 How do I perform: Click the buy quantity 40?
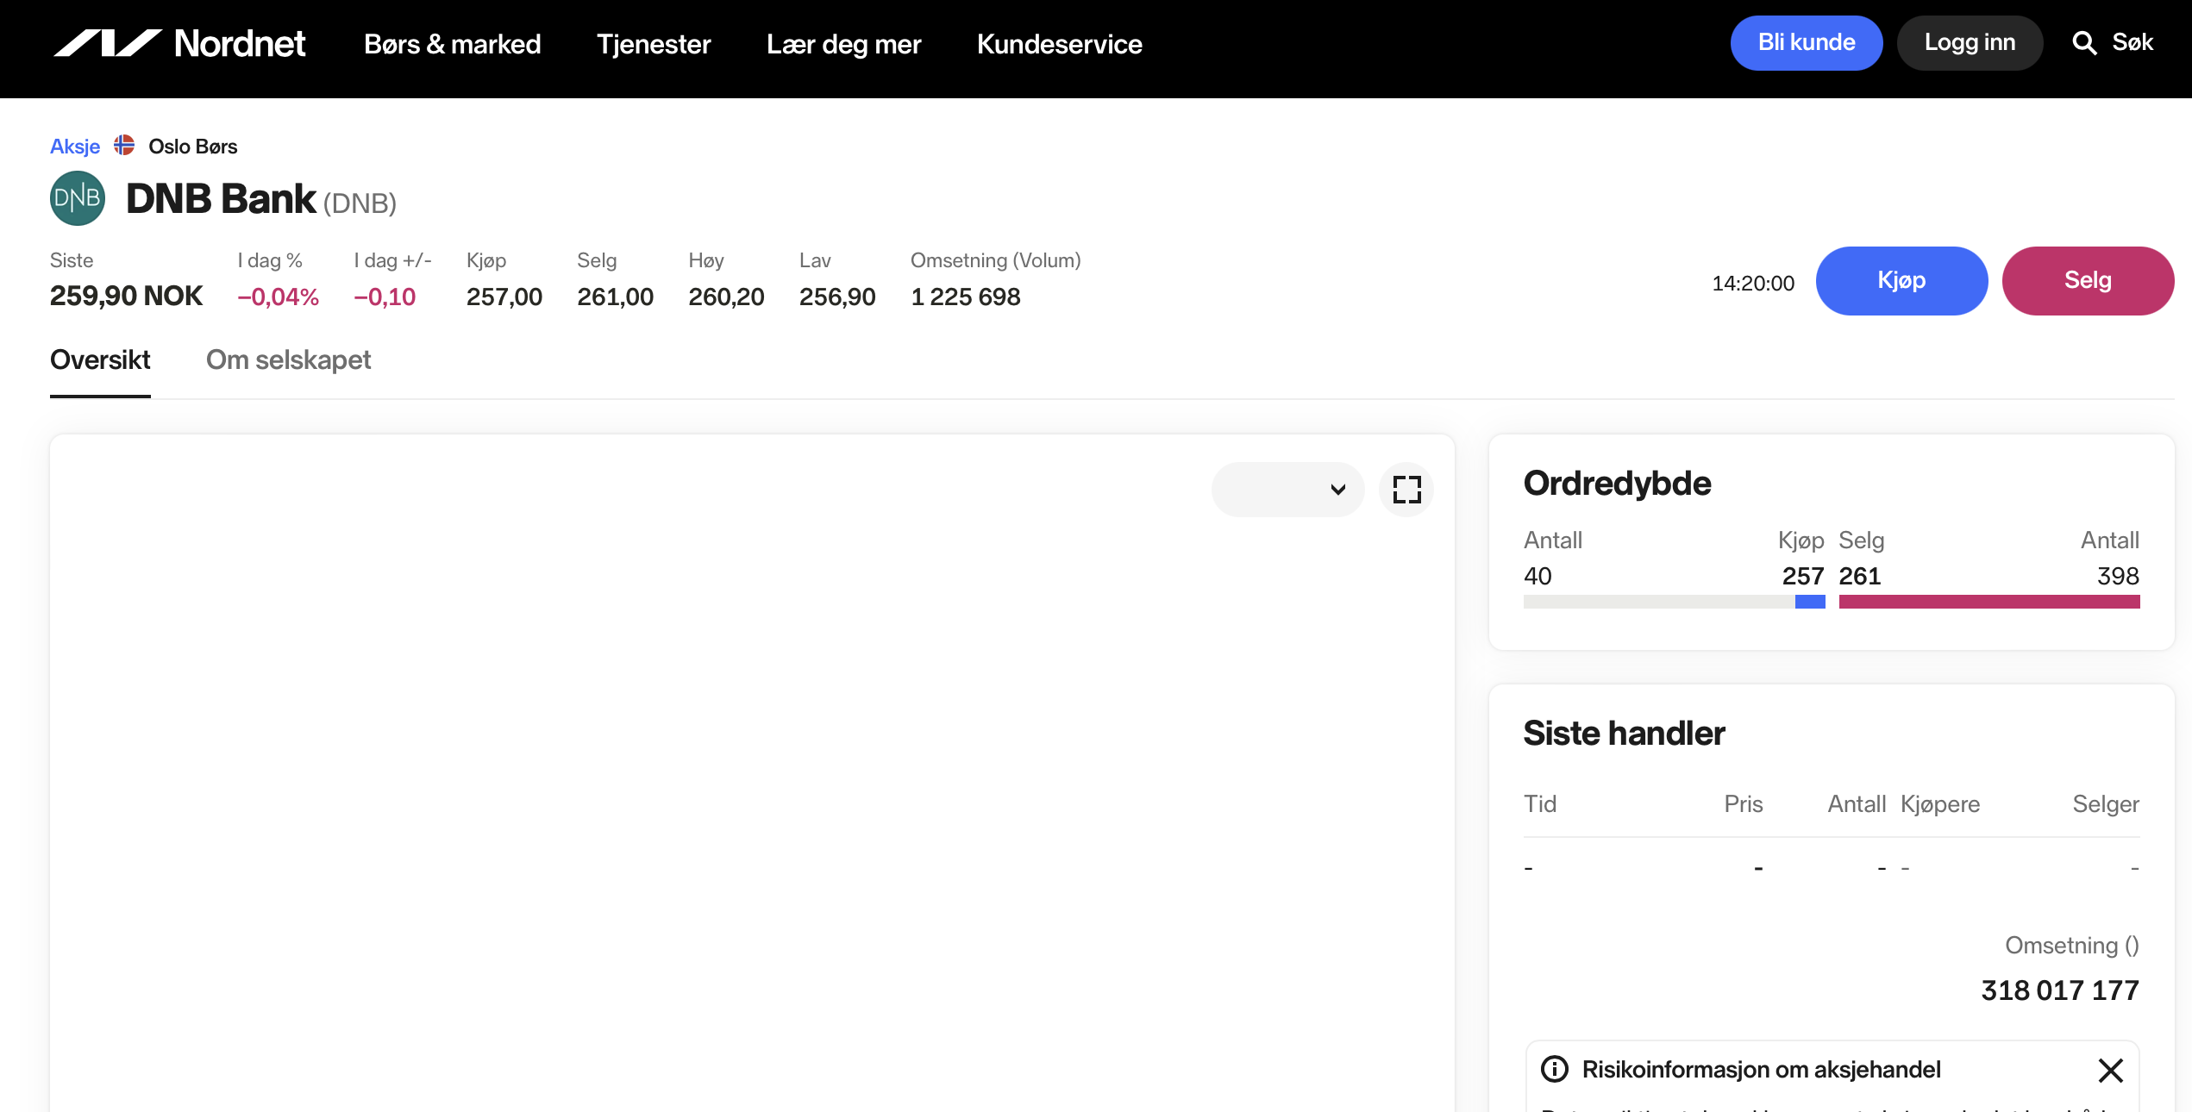pyautogui.click(x=1538, y=576)
